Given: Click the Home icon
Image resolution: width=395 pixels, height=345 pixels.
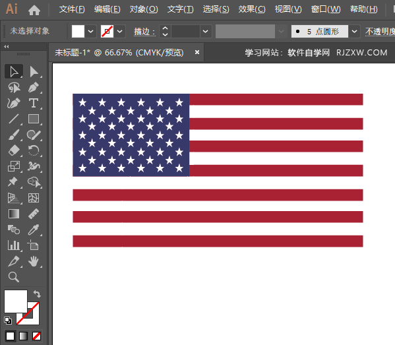Looking at the screenshot, I should pyautogui.click(x=34, y=10).
